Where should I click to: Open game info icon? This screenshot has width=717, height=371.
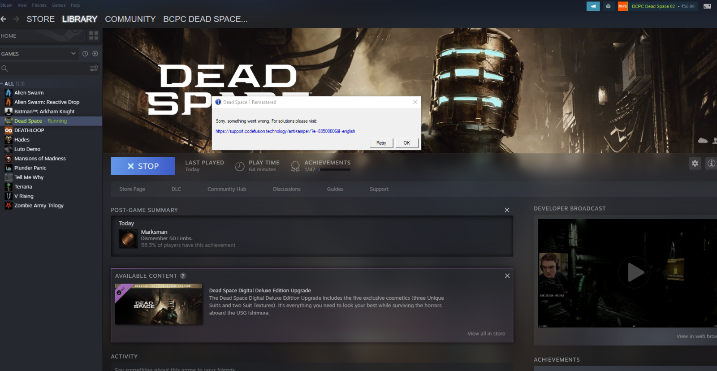pyautogui.click(x=711, y=164)
